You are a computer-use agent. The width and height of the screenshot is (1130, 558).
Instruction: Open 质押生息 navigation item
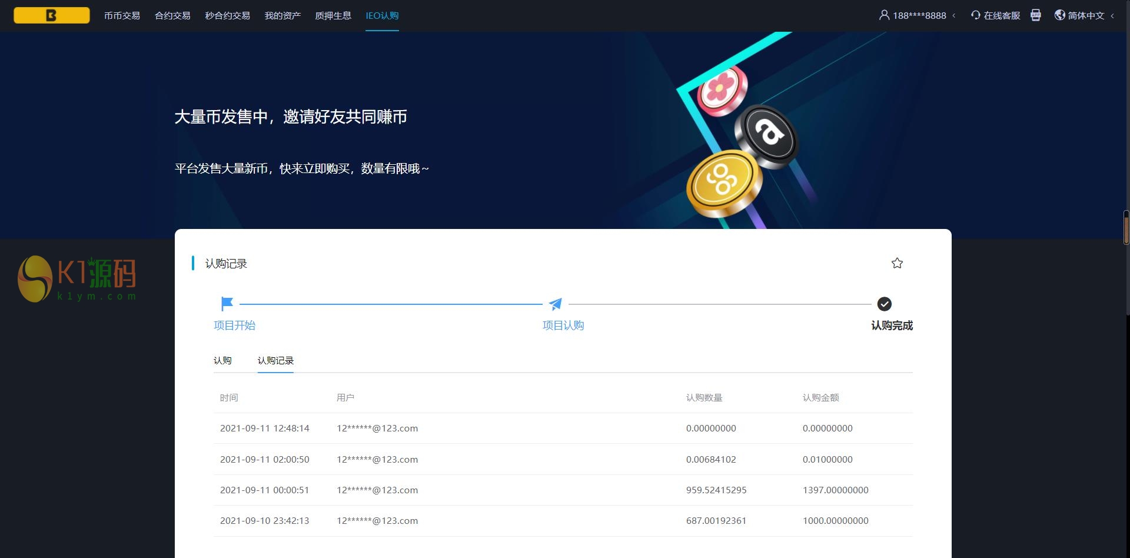click(333, 16)
